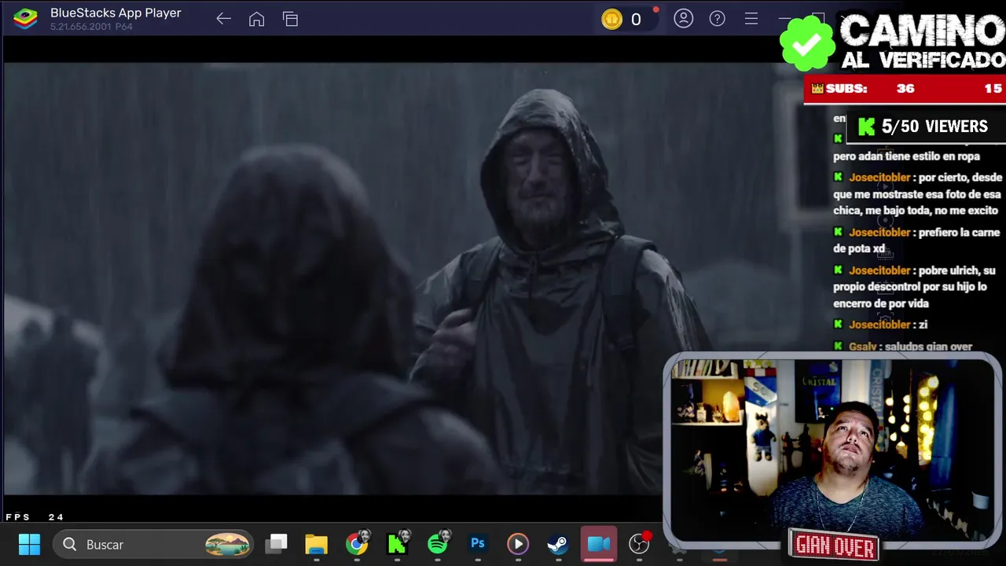The image size is (1006, 566).
Task: Click the '5/50 VIEWERS' goal label
Action: click(x=934, y=127)
